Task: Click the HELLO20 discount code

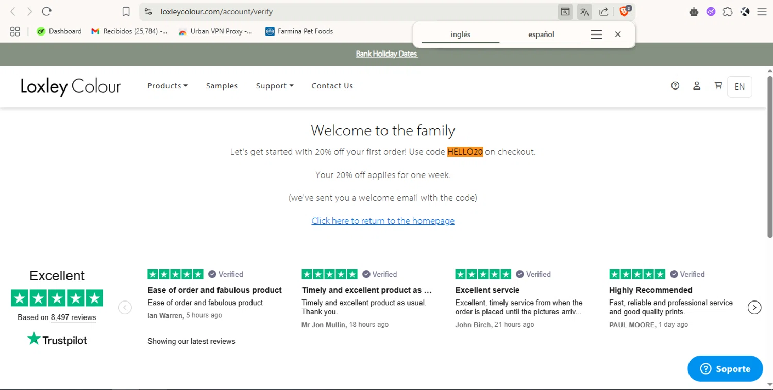Action: 465,152
